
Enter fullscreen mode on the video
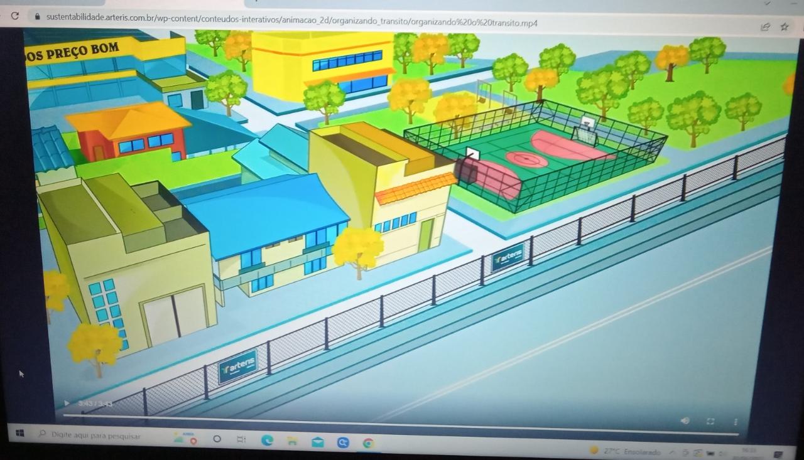point(711,422)
